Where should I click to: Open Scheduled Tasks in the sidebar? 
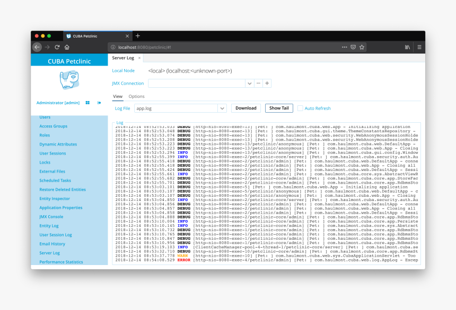pos(55,180)
